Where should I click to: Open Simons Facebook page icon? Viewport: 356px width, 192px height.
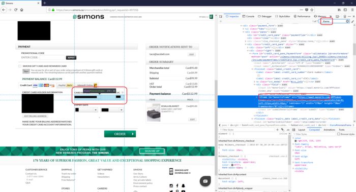coord(177,186)
